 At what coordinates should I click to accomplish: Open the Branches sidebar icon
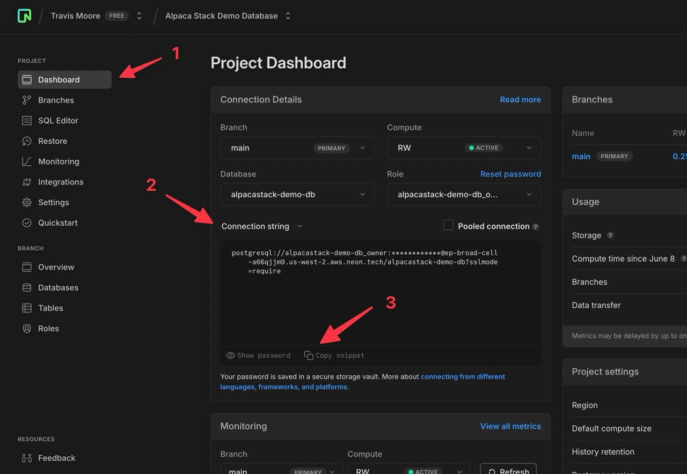[26, 100]
